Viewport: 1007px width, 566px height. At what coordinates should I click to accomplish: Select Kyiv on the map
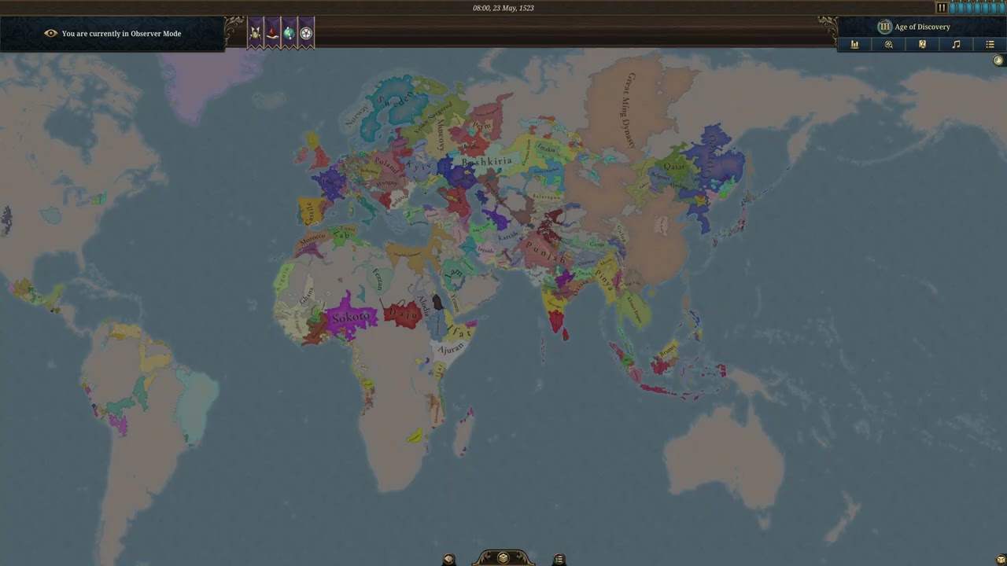[x=418, y=167]
